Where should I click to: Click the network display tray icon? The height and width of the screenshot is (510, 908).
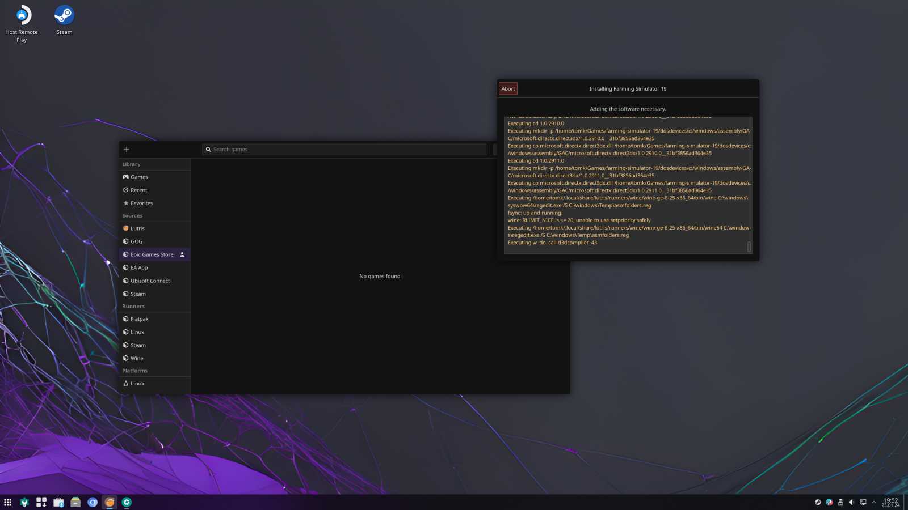pyautogui.click(x=863, y=502)
